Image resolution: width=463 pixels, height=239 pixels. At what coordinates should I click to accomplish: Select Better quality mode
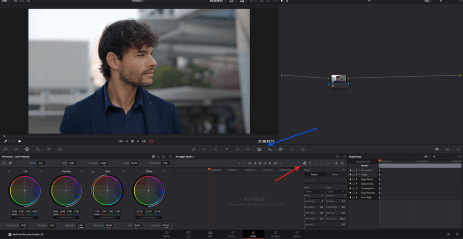click(x=335, y=175)
